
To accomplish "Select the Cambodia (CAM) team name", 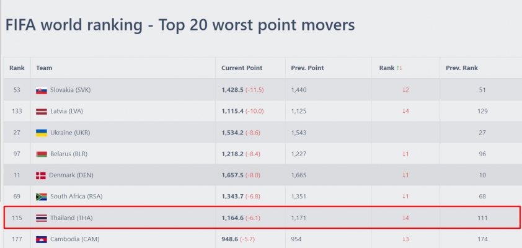I will 74,239.
